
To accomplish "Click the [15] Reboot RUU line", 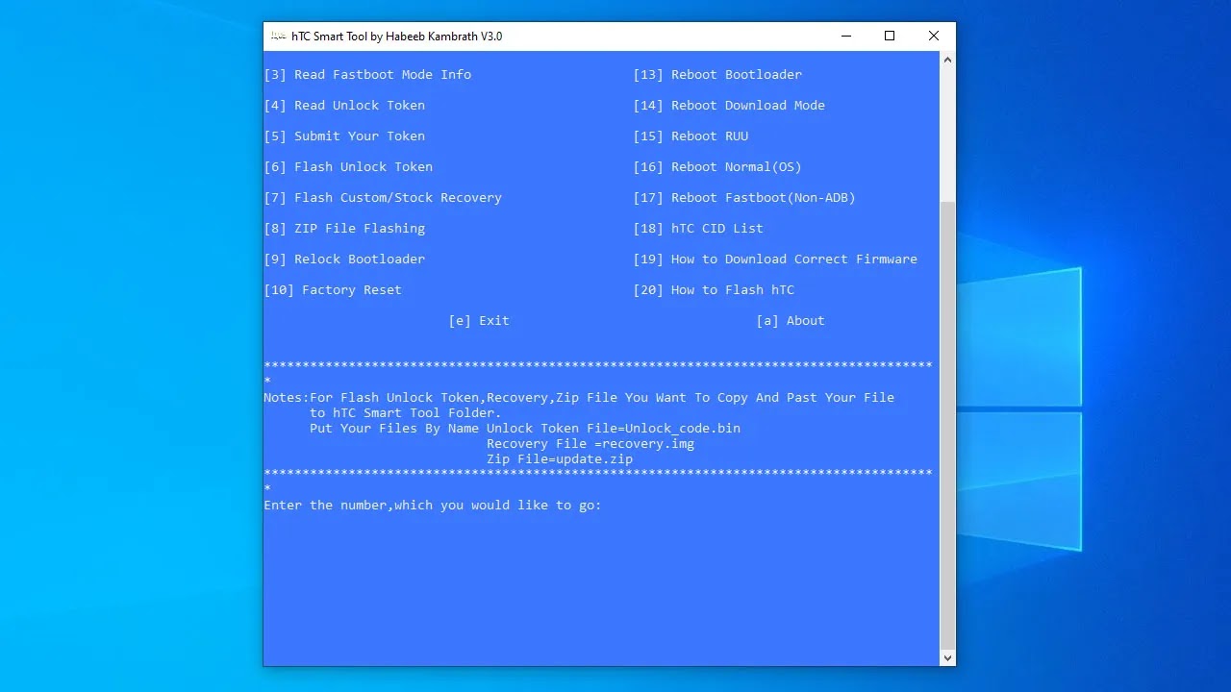I will pyautogui.click(x=691, y=136).
